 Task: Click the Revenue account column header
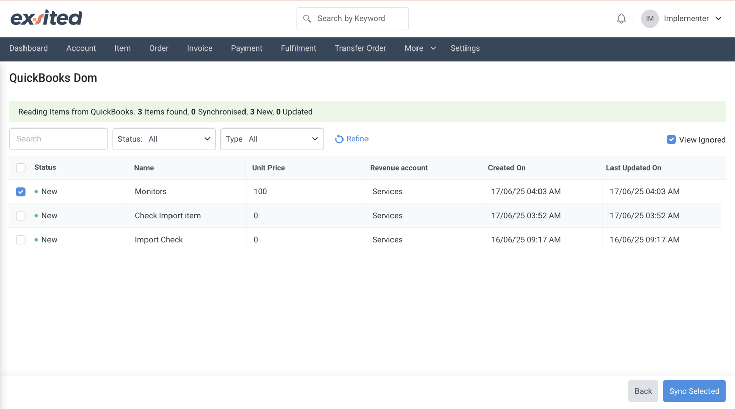pos(399,168)
